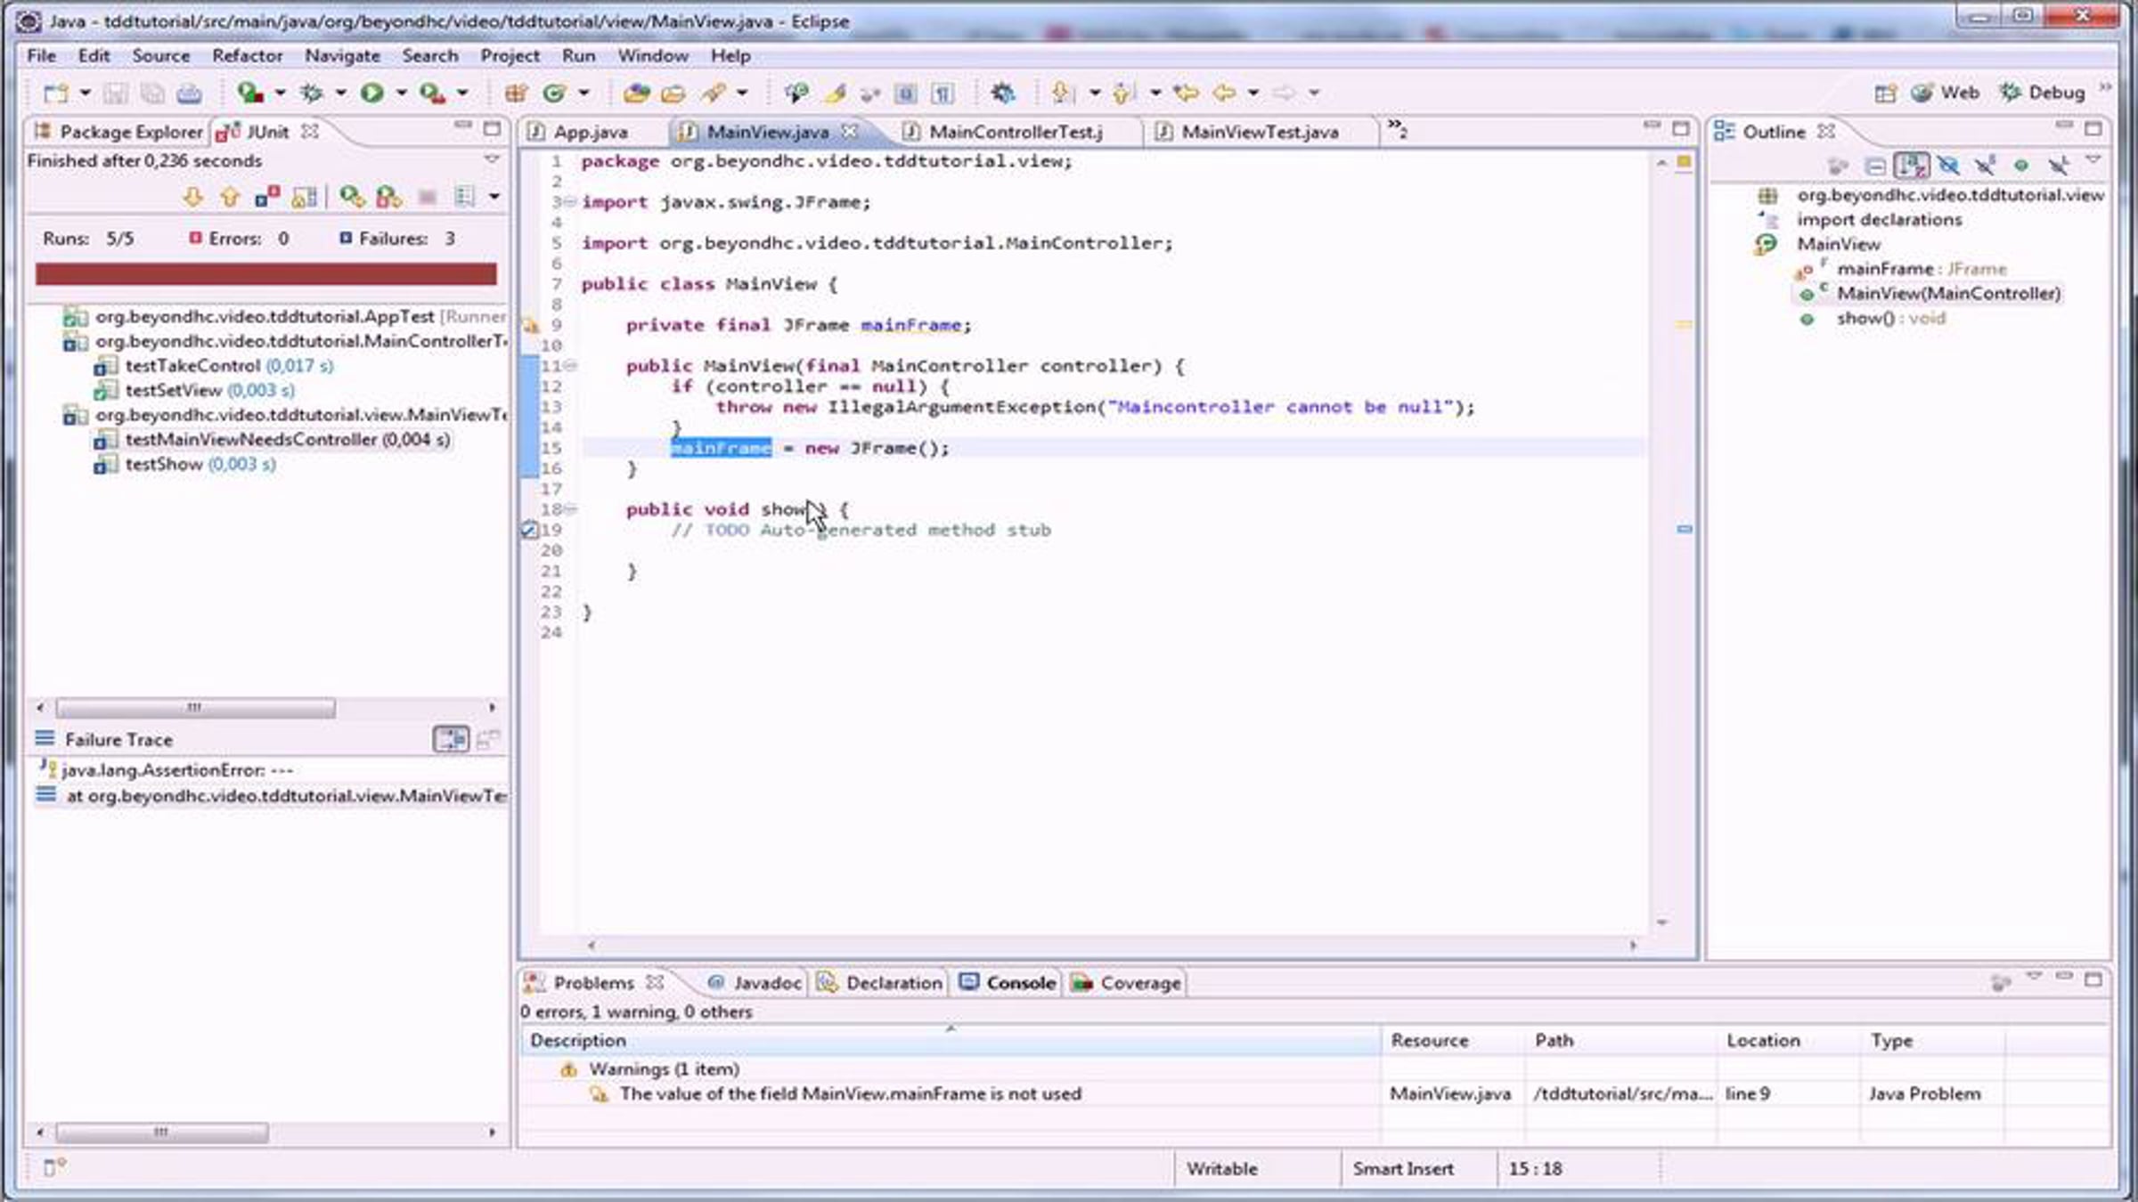The height and width of the screenshot is (1202, 2138).
Task: Toggle Mark Occurrences highlighter icon
Action: click(x=835, y=93)
